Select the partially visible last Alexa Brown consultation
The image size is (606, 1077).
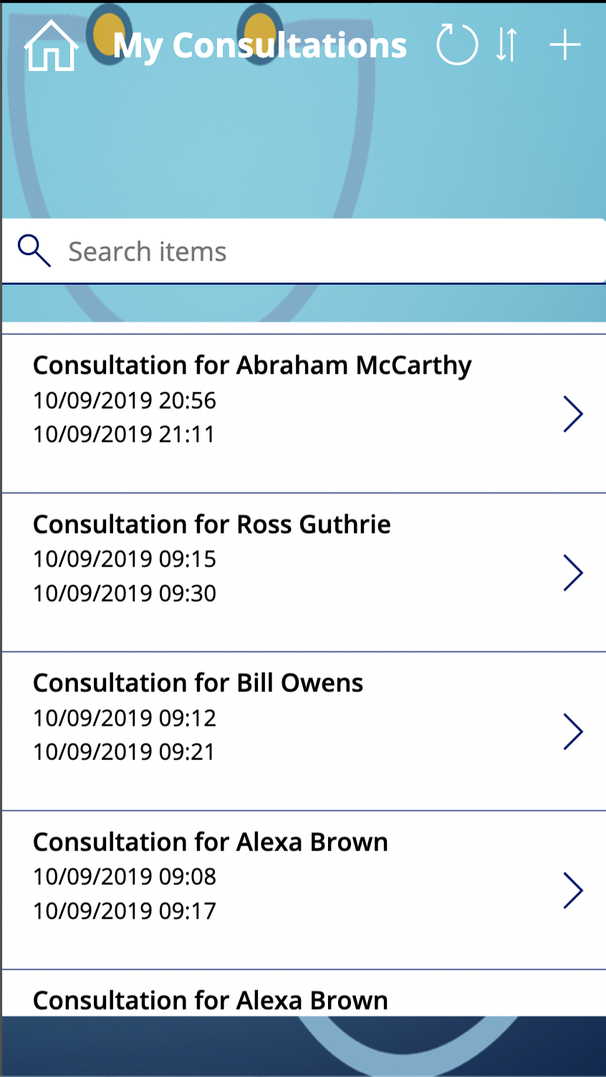click(211, 1000)
